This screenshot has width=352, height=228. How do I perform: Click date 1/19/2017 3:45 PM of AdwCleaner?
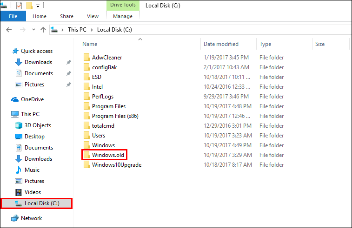pos(226,58)
